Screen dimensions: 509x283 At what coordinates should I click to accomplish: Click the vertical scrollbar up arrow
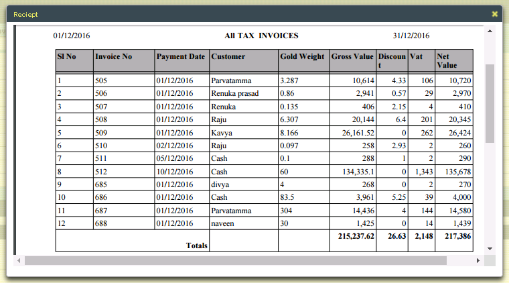click(490, 31)
